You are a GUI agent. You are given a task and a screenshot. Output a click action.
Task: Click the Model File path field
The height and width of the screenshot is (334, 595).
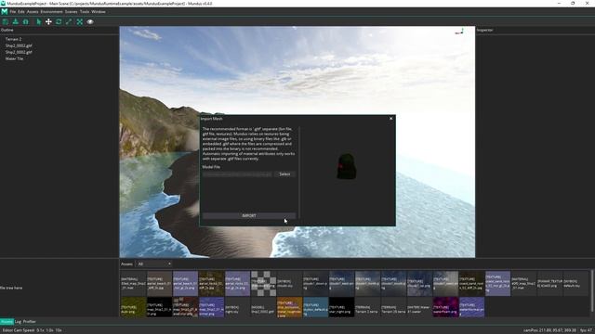tap(237, 174)
